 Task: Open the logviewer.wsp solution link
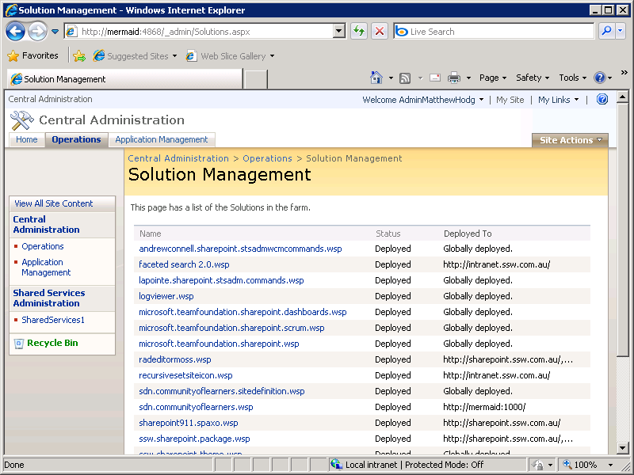click(x=166, y=296)
